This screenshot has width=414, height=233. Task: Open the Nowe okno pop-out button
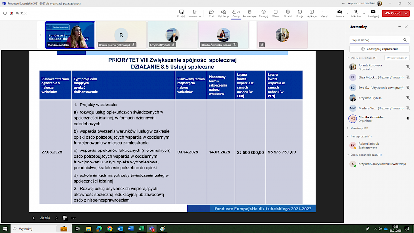pos(195,13)
